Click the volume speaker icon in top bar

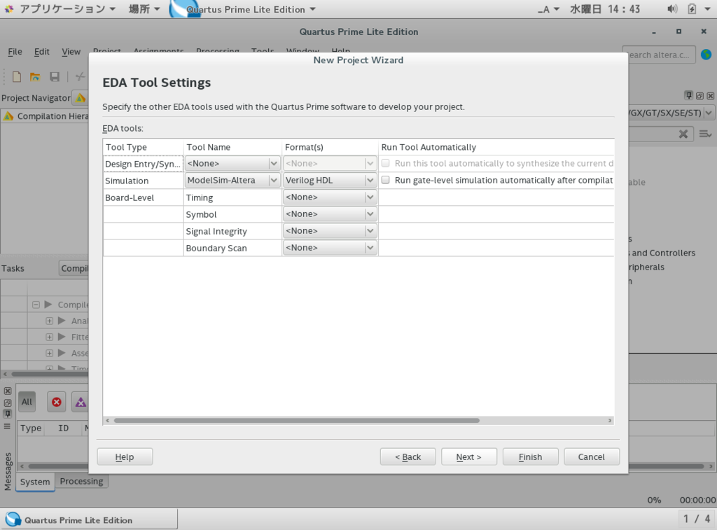tap(672, 8)
